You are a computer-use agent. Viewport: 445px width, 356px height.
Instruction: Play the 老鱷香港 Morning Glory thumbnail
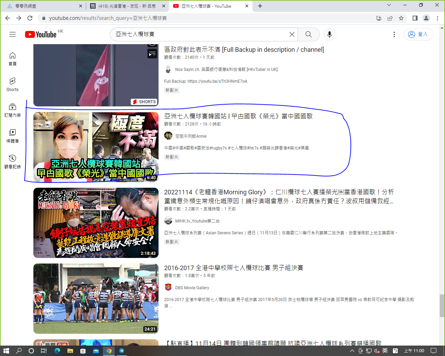pyautogui.click(x=96, y=223)
